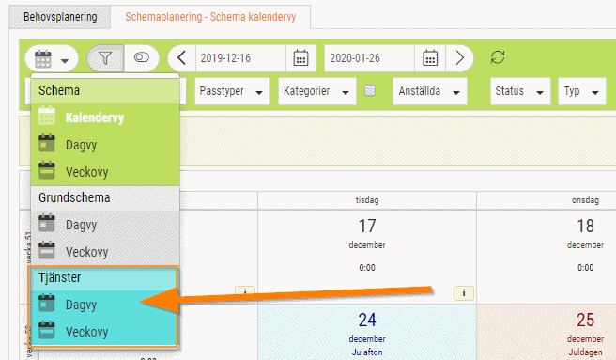Toggle the filter funnel button

(x=105, y=58)
